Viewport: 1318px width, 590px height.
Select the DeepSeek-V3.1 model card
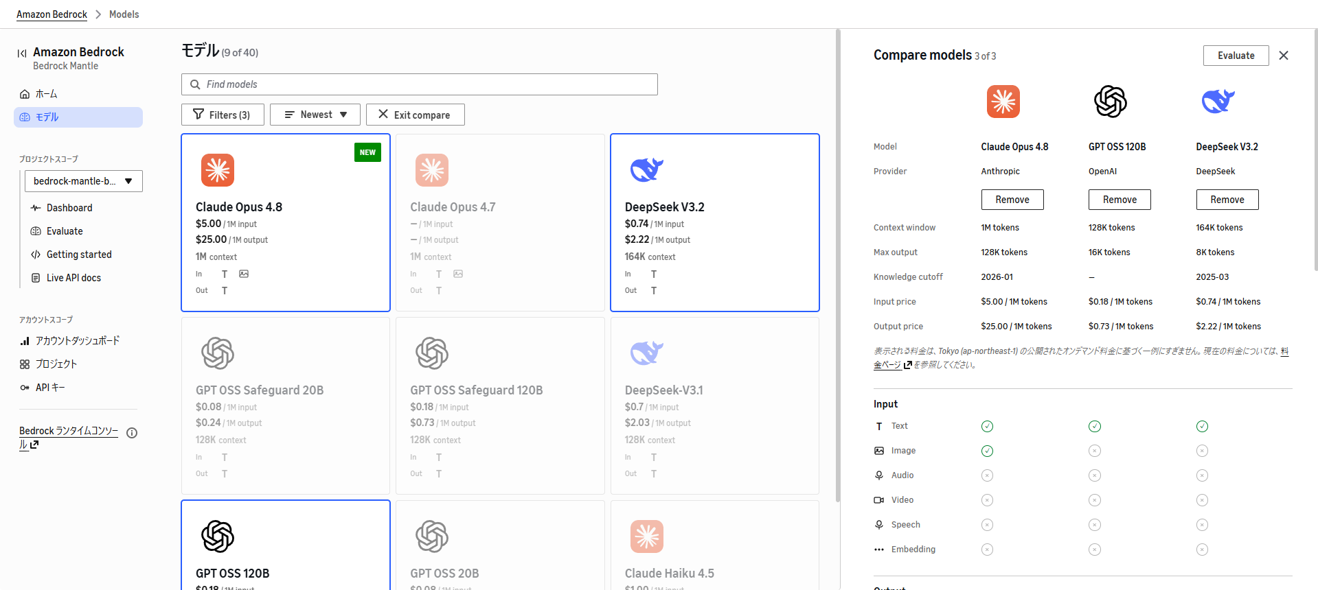[715, 405]
